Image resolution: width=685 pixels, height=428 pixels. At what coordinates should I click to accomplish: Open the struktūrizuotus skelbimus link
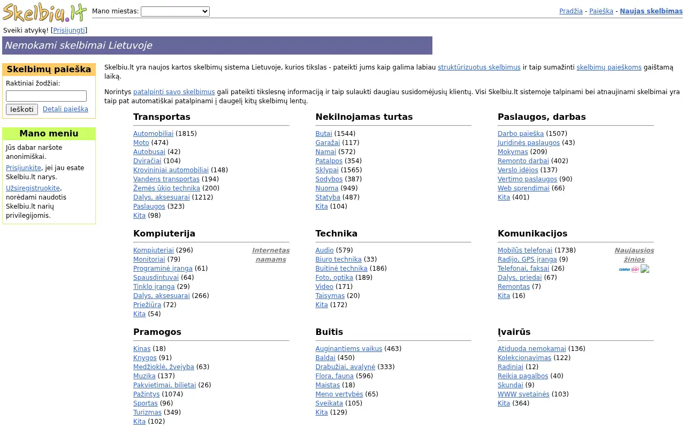(479, 67)
